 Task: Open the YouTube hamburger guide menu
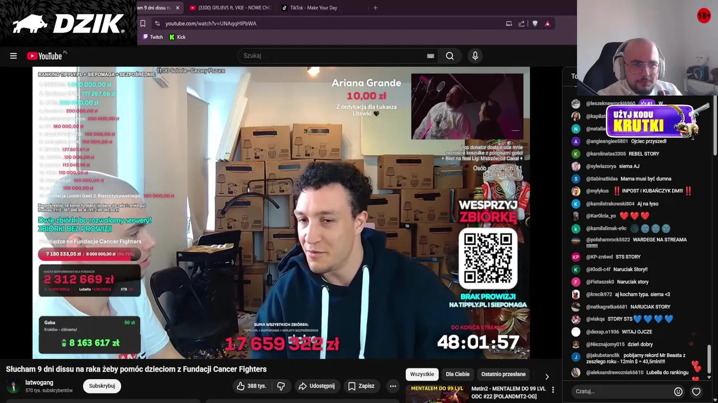(x=13, y=56)
